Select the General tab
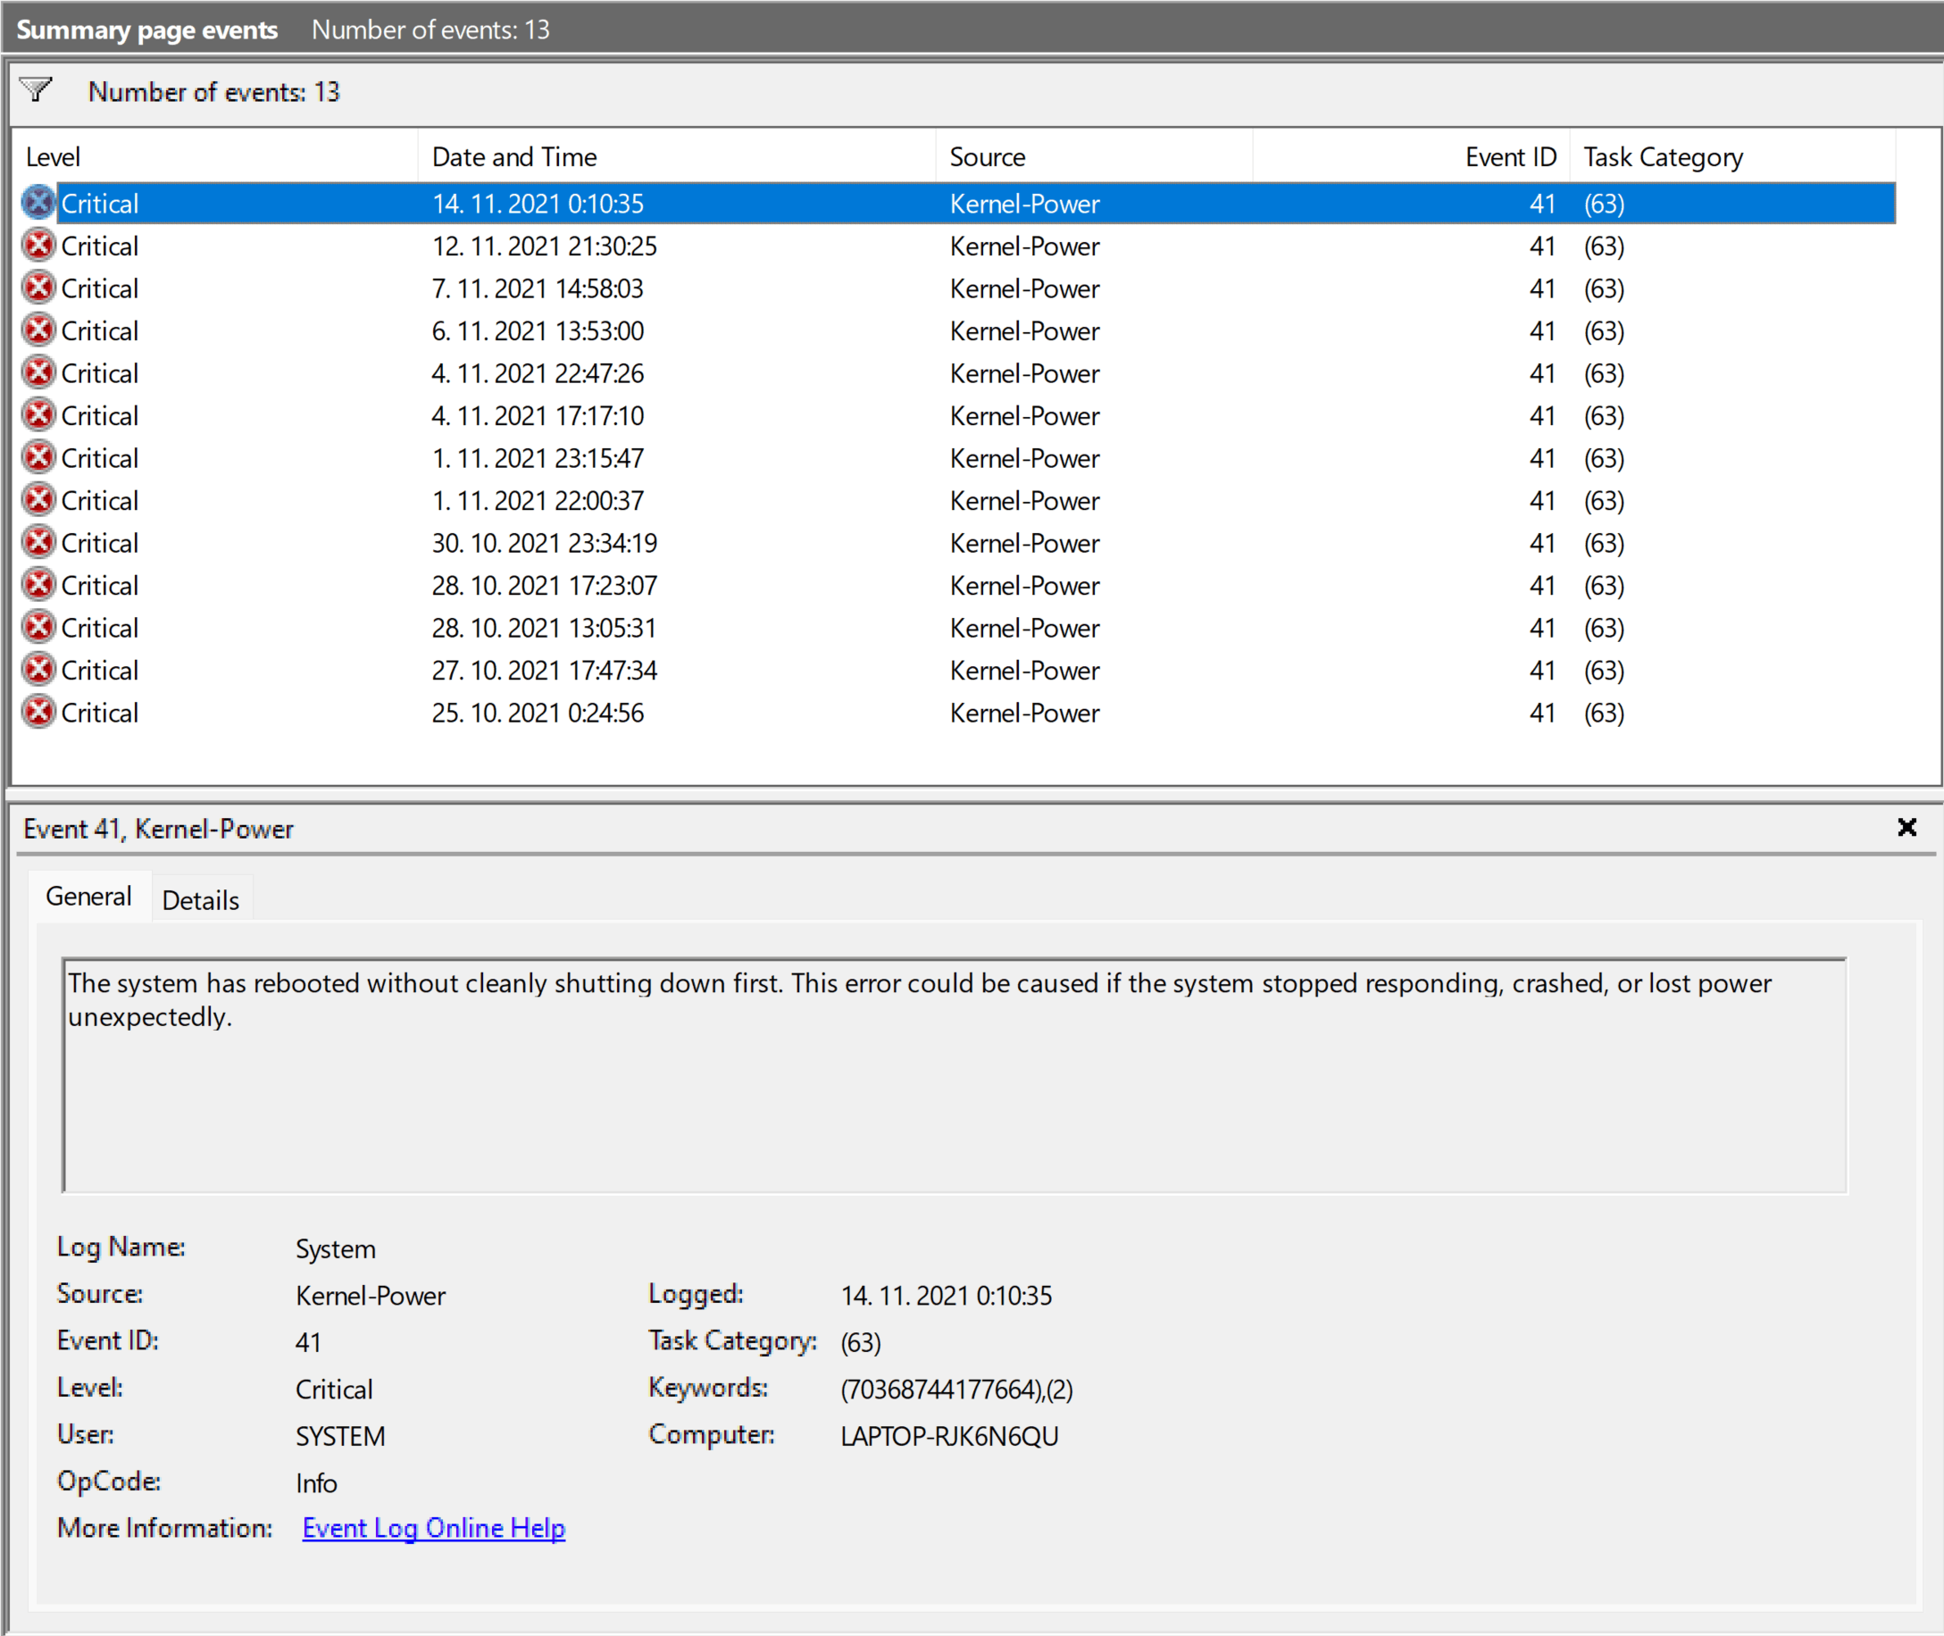This screenshot has width=1944, height=1636. point(89,897)
